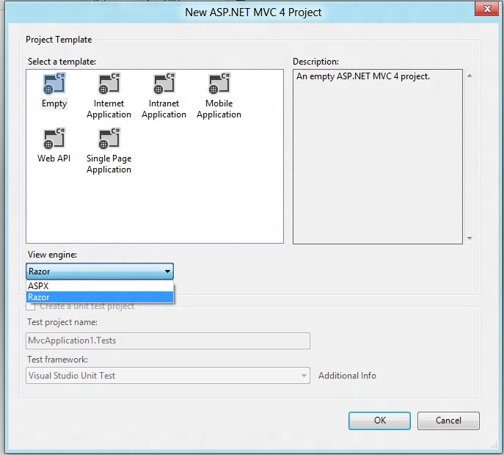
Task: Enable Create a unit test project checkbox
Action: 31,307
